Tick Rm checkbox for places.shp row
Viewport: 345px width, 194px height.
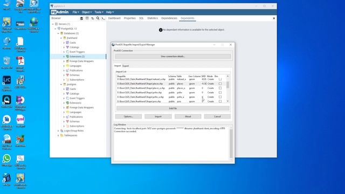coord(220,84)
